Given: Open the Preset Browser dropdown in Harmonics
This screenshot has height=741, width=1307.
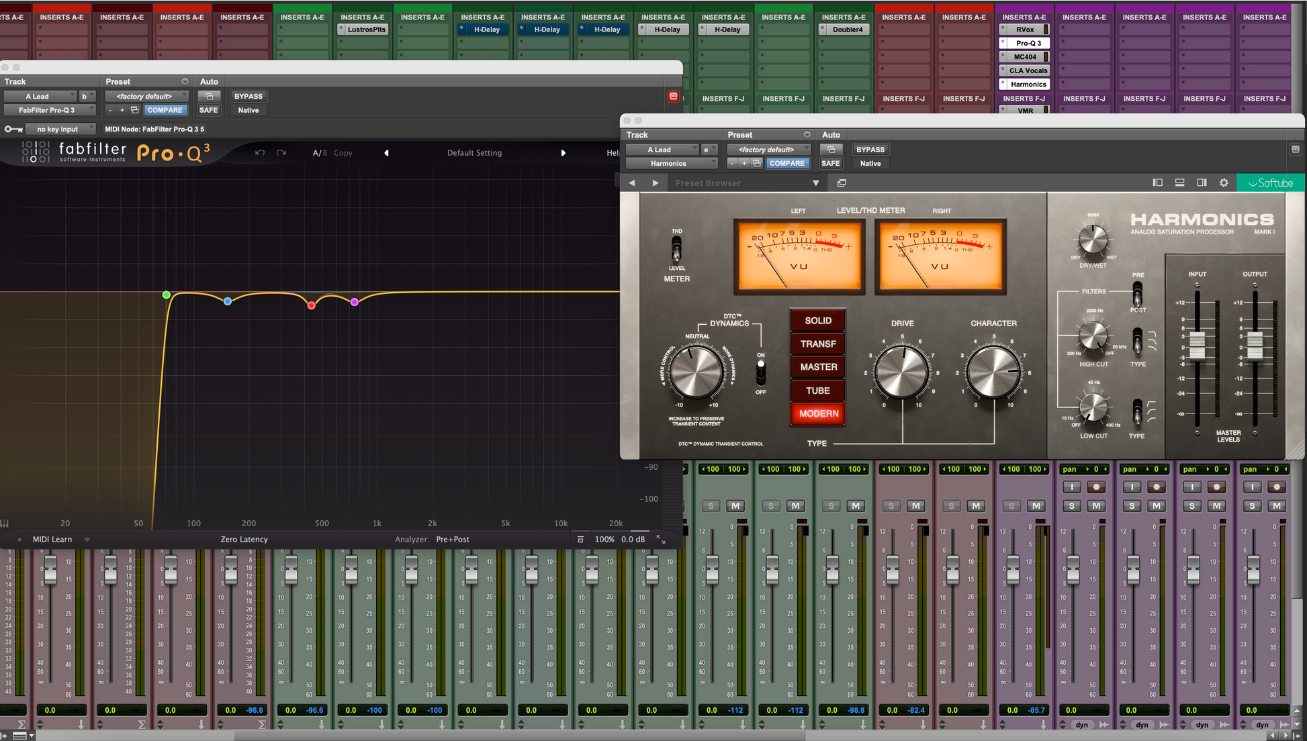Looking at the screenshot, I should pos(815,183).
